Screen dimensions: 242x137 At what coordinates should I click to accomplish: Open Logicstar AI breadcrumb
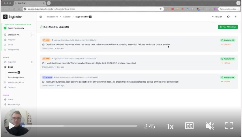[52, 17]
